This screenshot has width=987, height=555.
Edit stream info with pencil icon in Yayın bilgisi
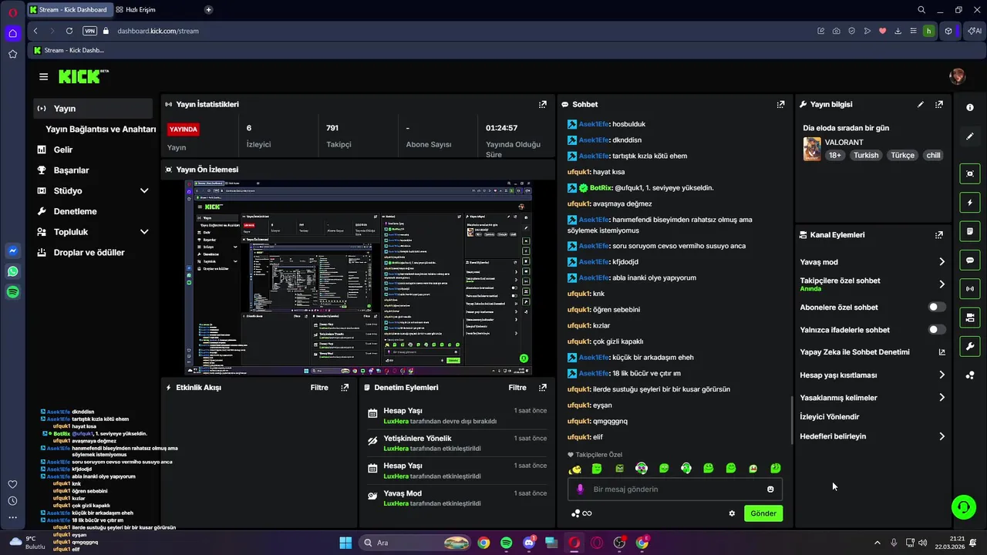pyautogui.click(x=920, y=104)
